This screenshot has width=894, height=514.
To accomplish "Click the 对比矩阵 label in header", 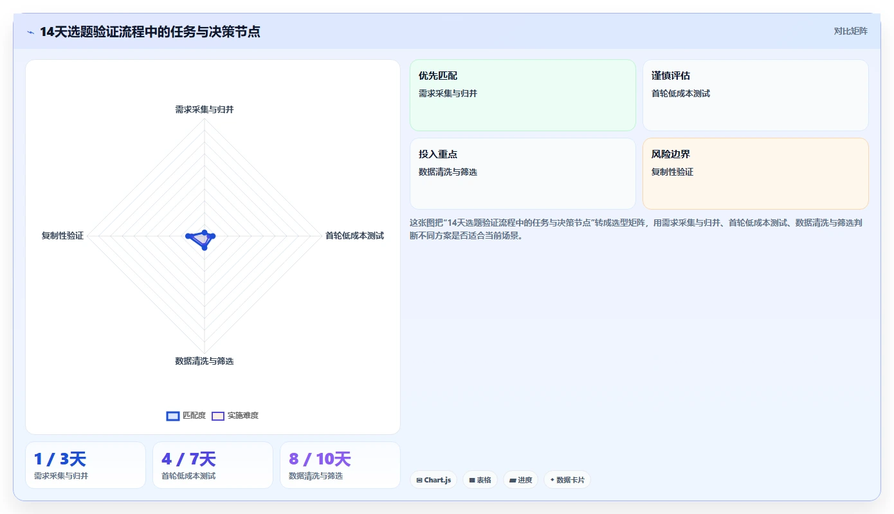I will (x=850, y=31).
